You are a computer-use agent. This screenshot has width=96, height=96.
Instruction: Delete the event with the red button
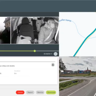pos(20,92)
